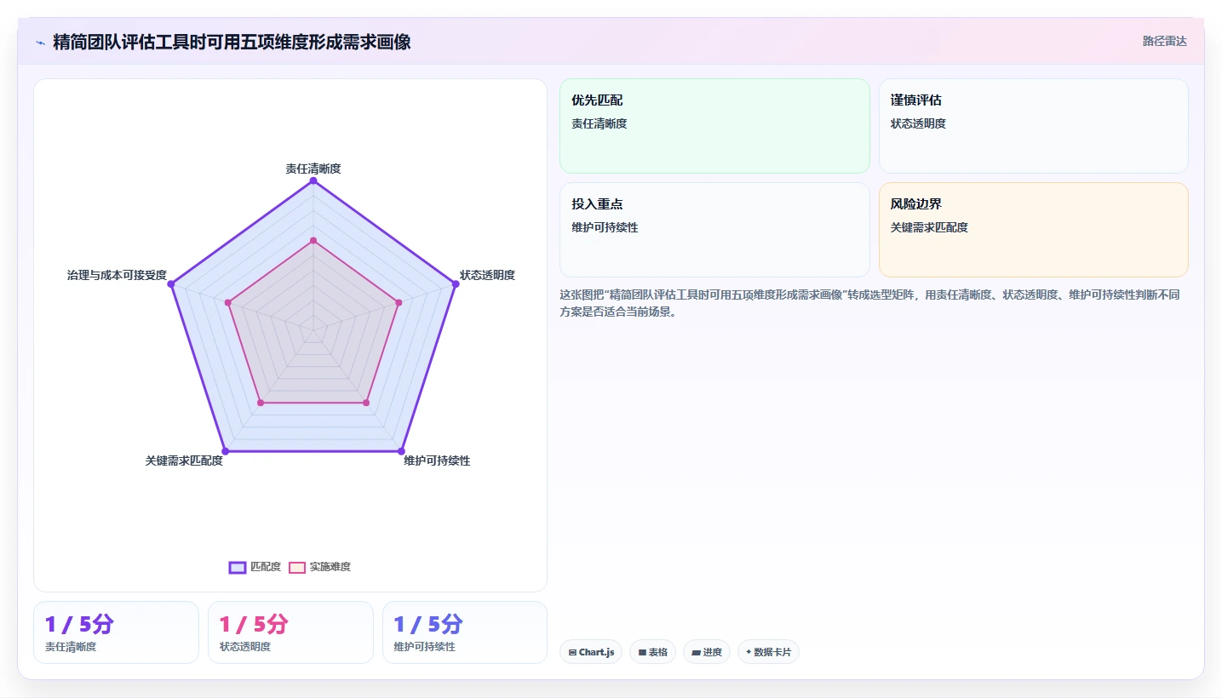The height and width of the screenshot is (698, 1222).
Task: Click the pink 实施难度 point on the 责任清晰度 axis
Action: click(313, 241)
